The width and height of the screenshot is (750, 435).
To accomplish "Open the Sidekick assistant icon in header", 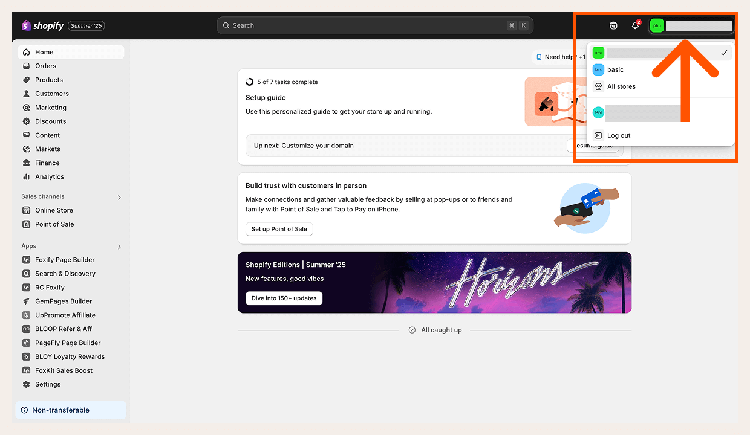I will click(613, 25).
